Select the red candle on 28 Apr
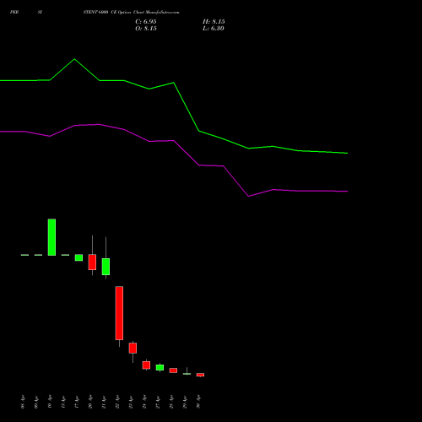Image resolution: width=422 pixels, height=422 pixels. pos(173,371)
